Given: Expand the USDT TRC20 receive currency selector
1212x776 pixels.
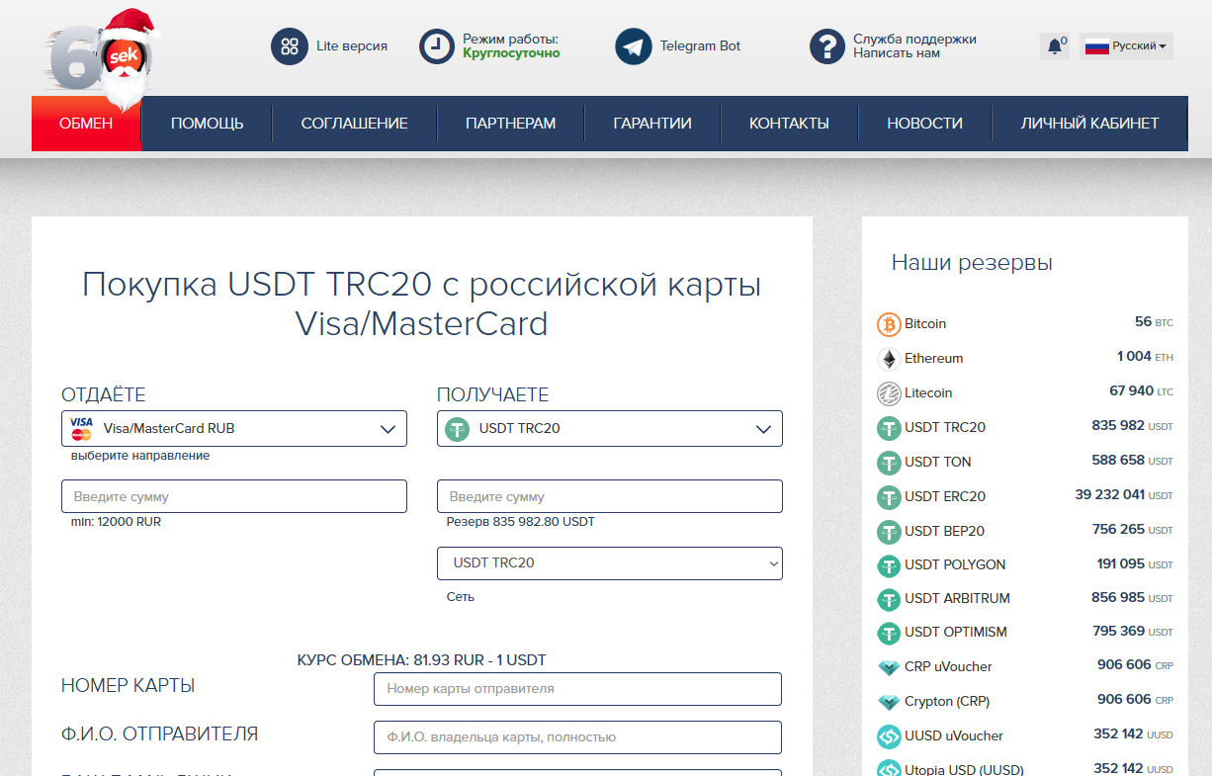Looking at the screenshot, I should pyautogui.click(x=609, y=429).
